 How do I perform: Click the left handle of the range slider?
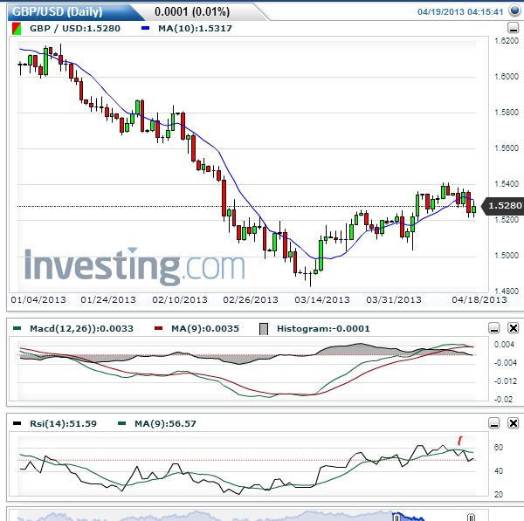tap(396, 517)
